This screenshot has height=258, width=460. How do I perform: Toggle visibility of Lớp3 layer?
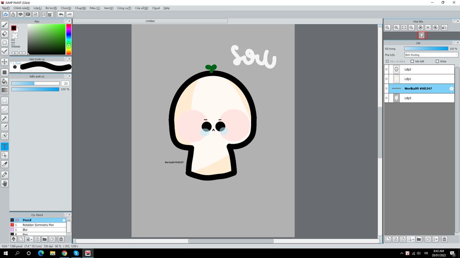click(x=386, y=98)
